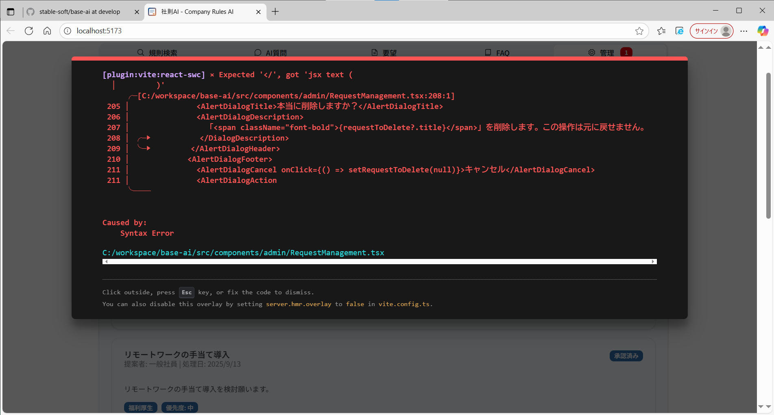Open a new browser tab
774x415 pixels.
pyautogui.click(x=275, y=12)
